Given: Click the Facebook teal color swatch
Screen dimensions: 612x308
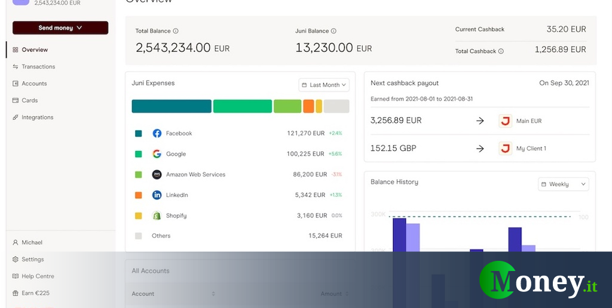Looking at the screenshot, I should click(x=138, y=133).
